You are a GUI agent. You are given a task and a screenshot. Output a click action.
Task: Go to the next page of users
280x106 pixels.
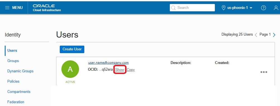coord(274,35)
